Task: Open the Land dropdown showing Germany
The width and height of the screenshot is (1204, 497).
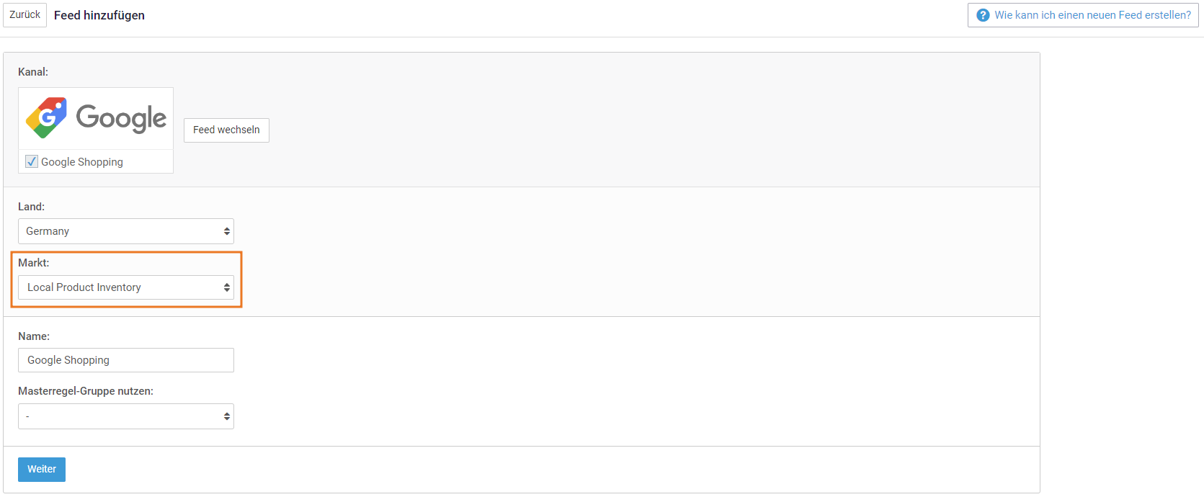Action: pyautogui.click(x=126, y=230)
